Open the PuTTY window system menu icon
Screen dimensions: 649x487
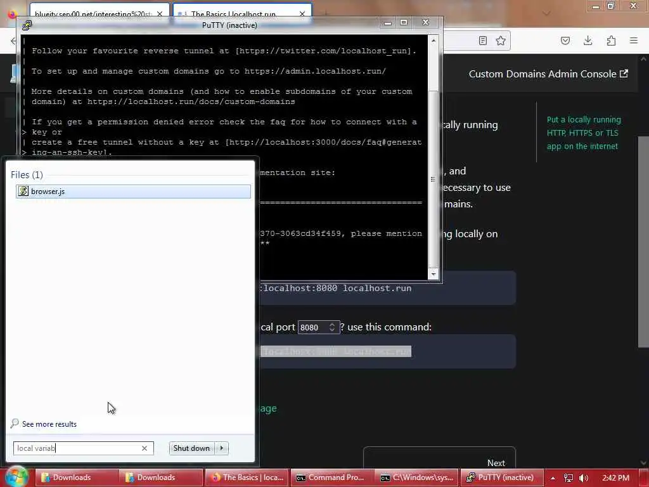[27, 25]
